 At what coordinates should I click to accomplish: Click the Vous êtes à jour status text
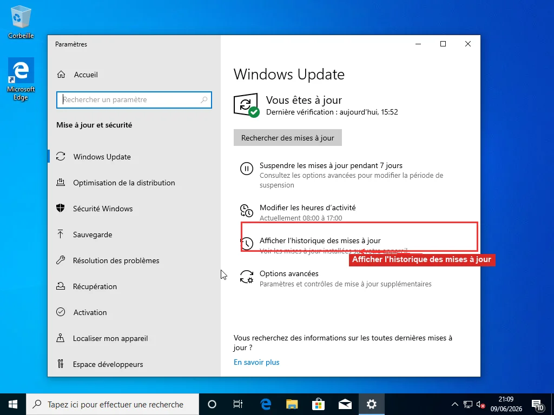[304, 100]
